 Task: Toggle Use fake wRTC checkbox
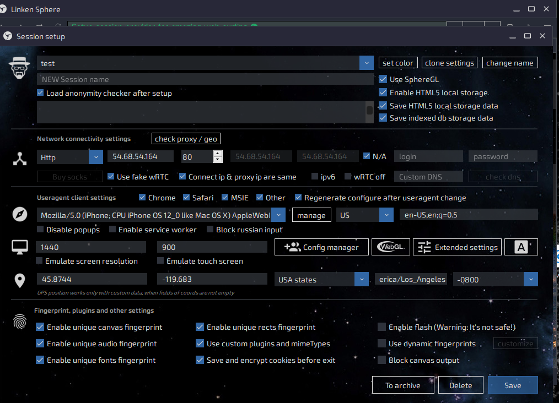click(x=111, y=176)
